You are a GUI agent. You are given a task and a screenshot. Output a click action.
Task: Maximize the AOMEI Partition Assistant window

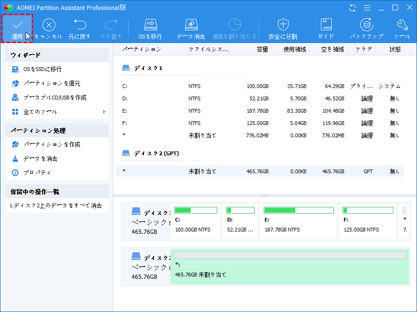coord(395,8)
